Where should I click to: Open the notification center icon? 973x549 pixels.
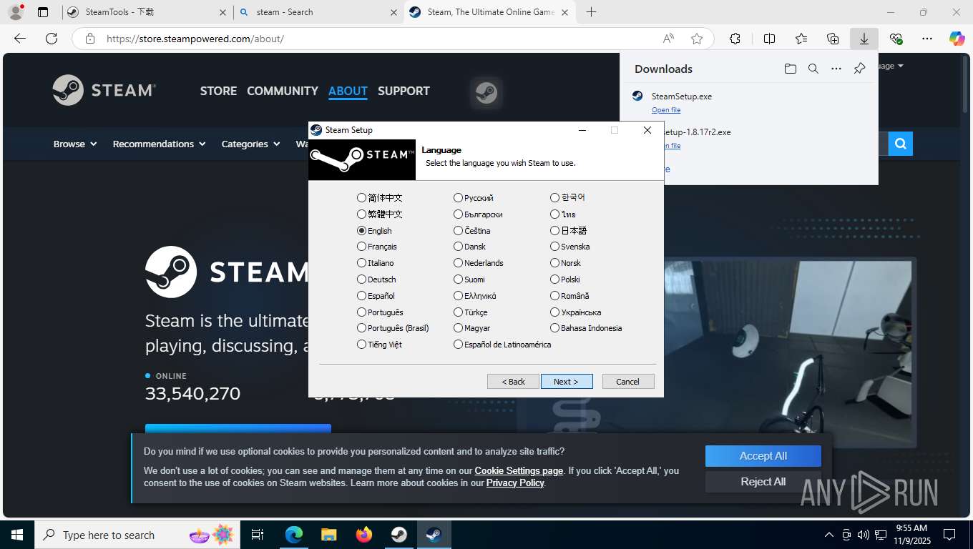pyautogui.click(x=949, y=535)
